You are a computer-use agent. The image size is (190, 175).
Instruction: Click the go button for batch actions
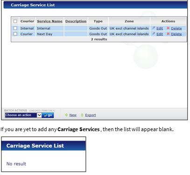(48, 115)
